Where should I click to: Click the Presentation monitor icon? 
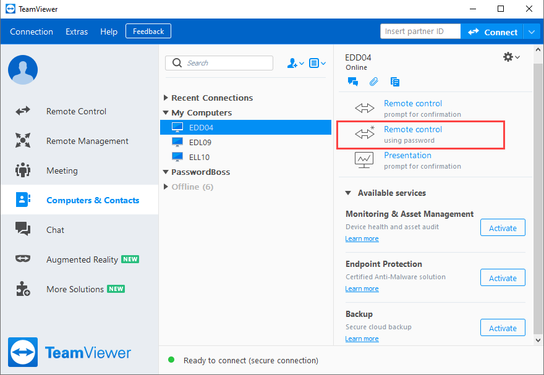364,160
